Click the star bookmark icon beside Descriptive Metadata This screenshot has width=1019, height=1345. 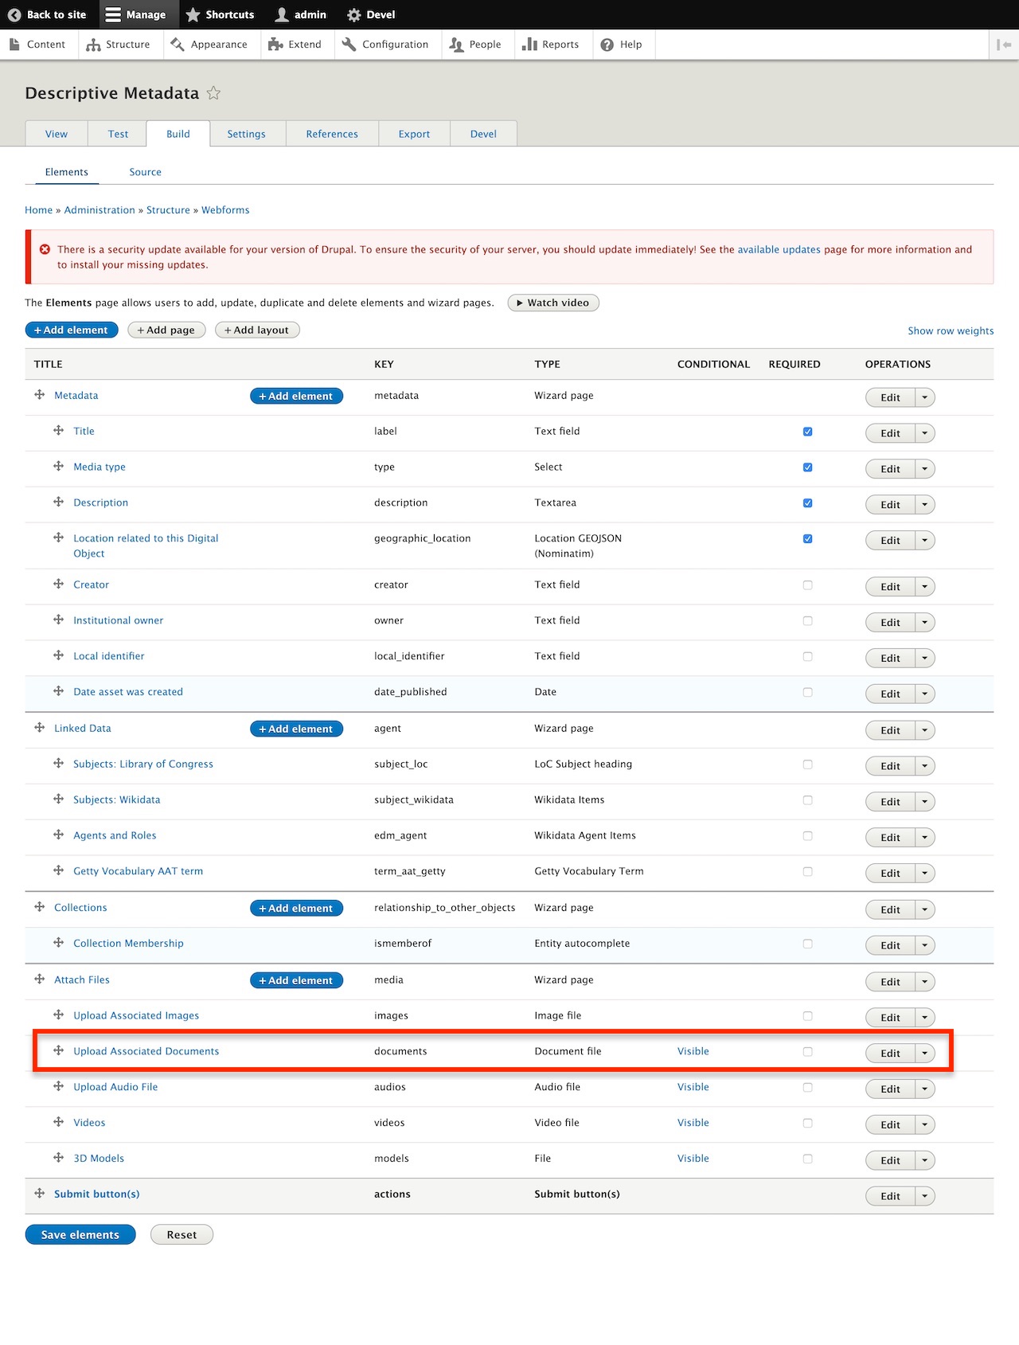click(213, 93)
